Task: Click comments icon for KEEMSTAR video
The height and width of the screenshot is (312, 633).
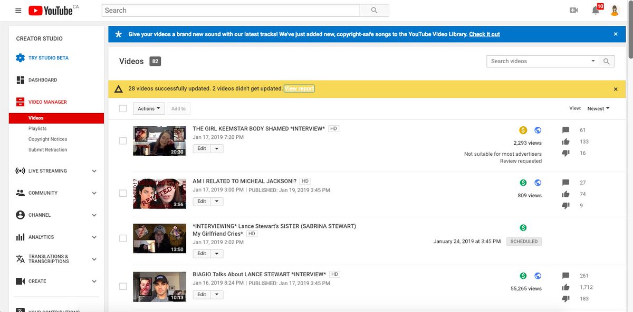Action: pyautogui.click(x=565, y=130)
